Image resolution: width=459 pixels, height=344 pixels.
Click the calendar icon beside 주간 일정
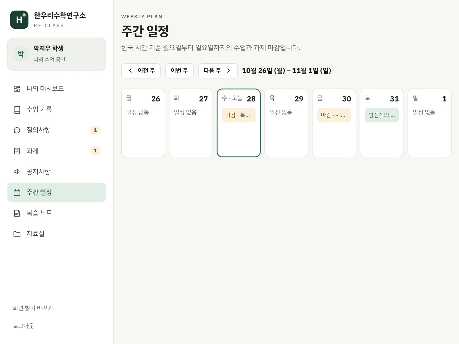(x=17, y=192)
